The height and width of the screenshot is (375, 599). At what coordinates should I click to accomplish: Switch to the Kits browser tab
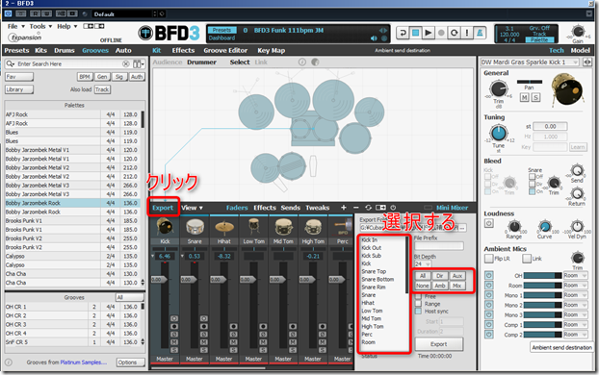pos(40,50)
